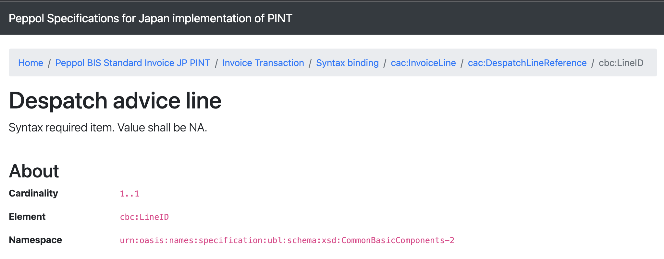Click the slash separator before the last cbc:LineID breadcrumb
664x259 pixels.
(x=593, y=63)
